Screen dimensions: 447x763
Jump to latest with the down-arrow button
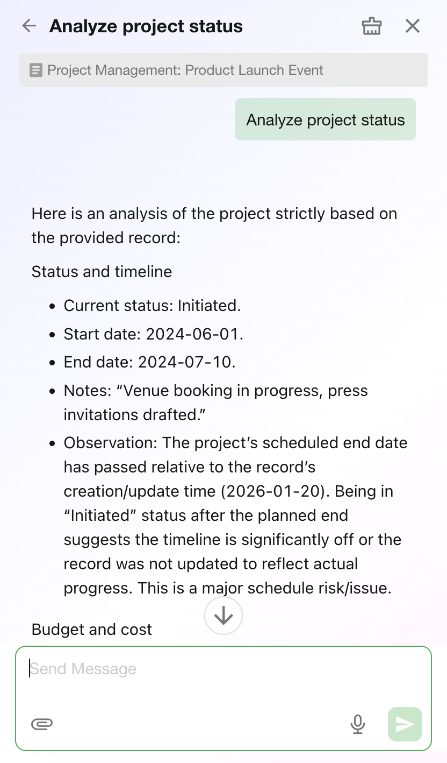pos(223,616)
